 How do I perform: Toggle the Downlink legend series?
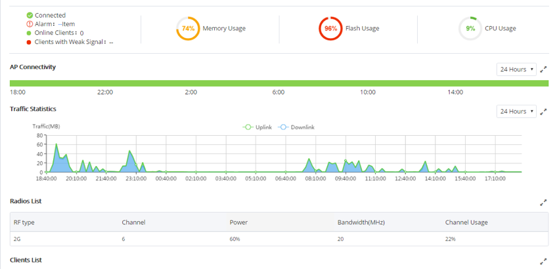click(296, 127)
